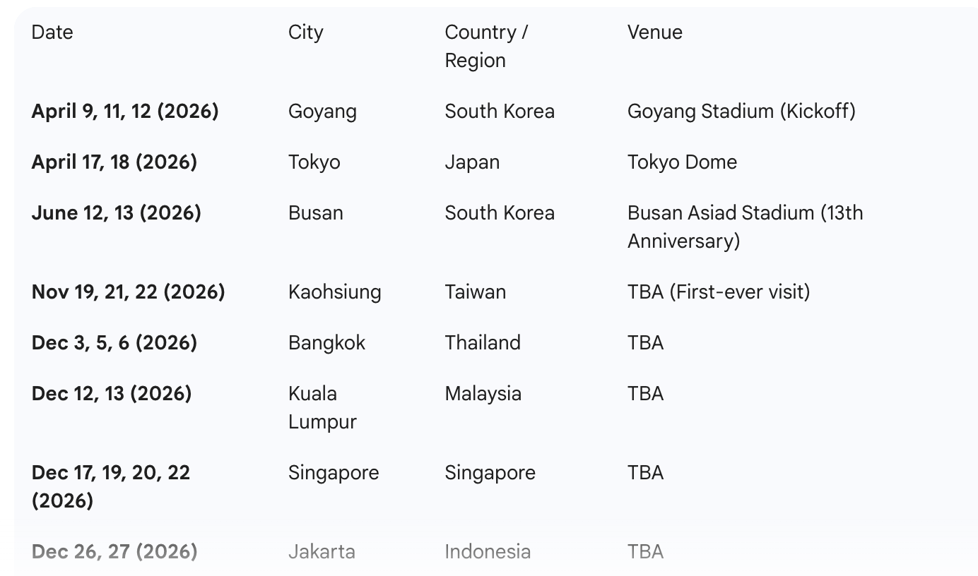Click the Jakarta city cell
978x576 pixels.
[322, 552]
